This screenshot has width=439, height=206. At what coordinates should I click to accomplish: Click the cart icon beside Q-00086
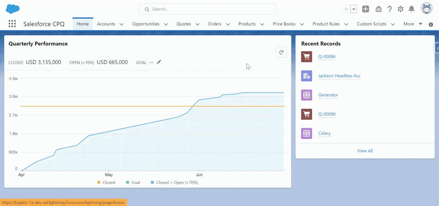[x=307, y=57]
